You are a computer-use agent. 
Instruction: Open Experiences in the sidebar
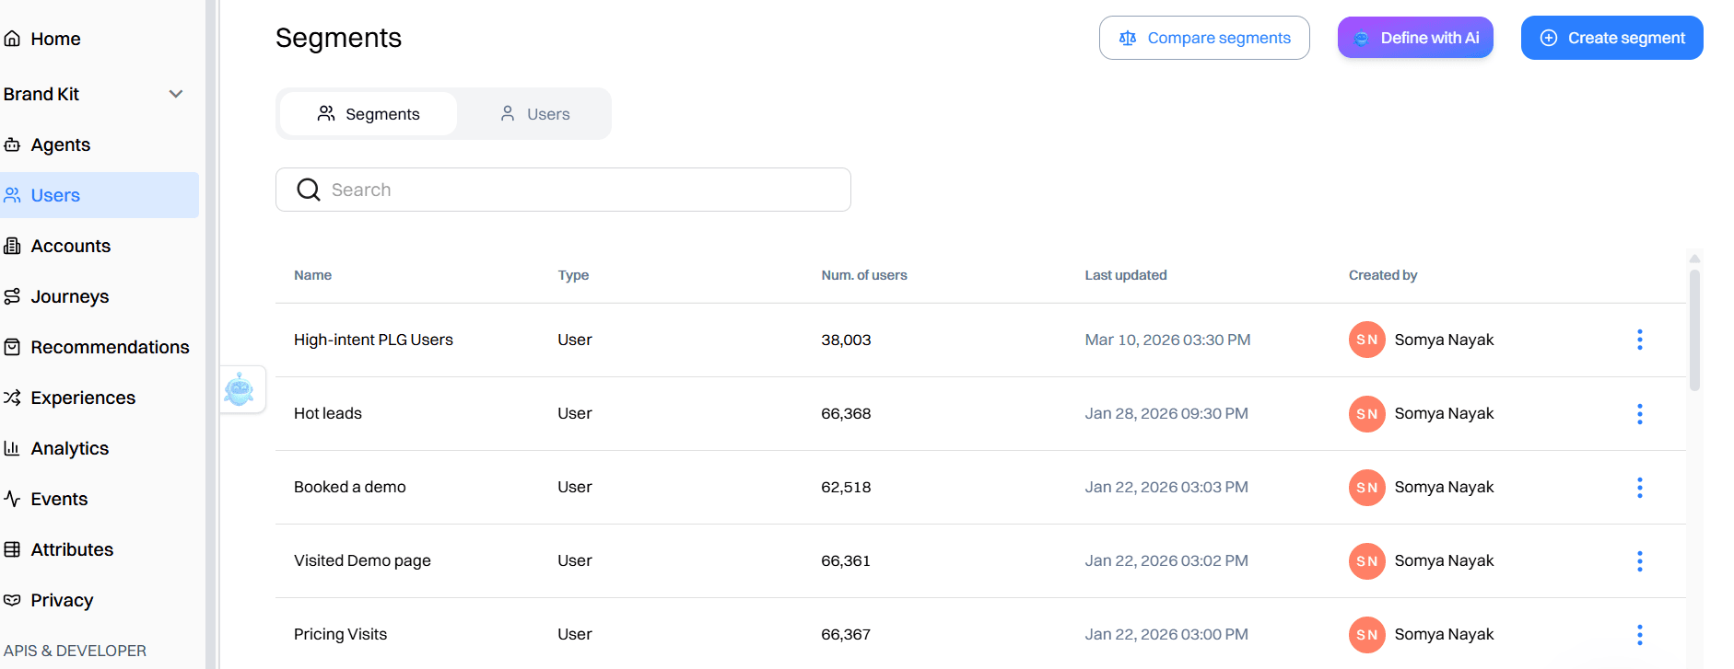[83, 398]
